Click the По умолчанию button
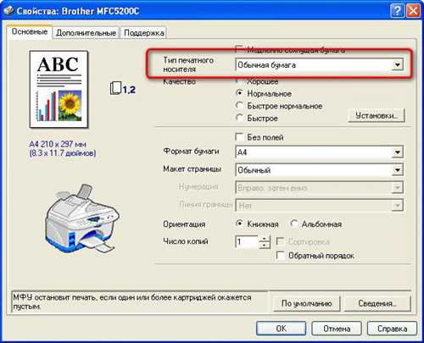The image size is (424, 343). pyautogui.click(x=307, y=303)
